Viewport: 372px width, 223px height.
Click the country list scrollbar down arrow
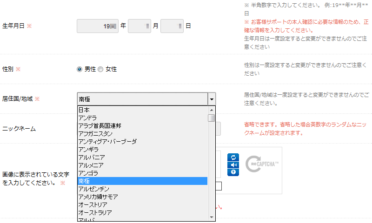212,217
